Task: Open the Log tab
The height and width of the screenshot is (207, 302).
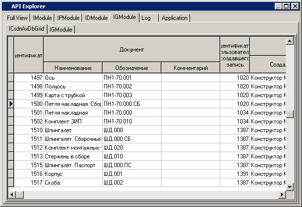Action: pyautogui.click(x=146, y=18)
